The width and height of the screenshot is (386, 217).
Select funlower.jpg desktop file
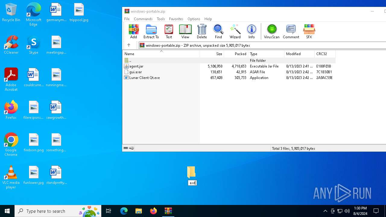(x=33, y=175)
